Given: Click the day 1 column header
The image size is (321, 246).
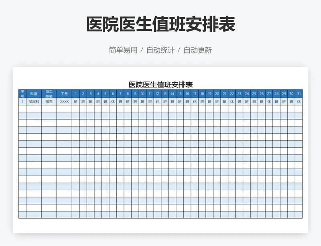Looking at the screenshot, I should click(75, 94).
